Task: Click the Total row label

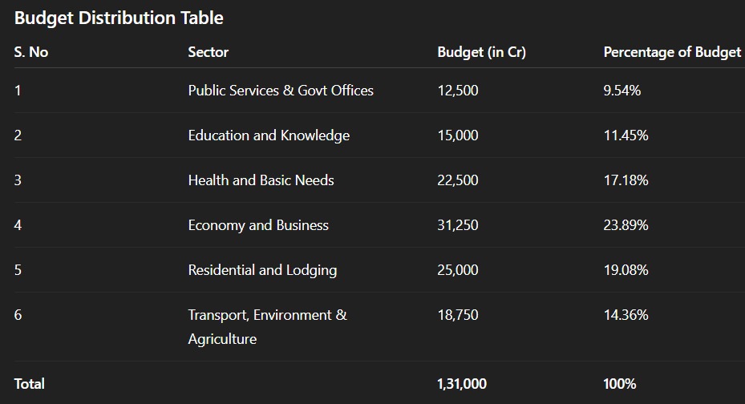Action: (30, 384)
